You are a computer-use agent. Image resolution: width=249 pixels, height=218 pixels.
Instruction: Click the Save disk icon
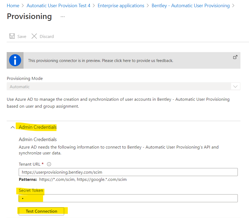(12, 36)
